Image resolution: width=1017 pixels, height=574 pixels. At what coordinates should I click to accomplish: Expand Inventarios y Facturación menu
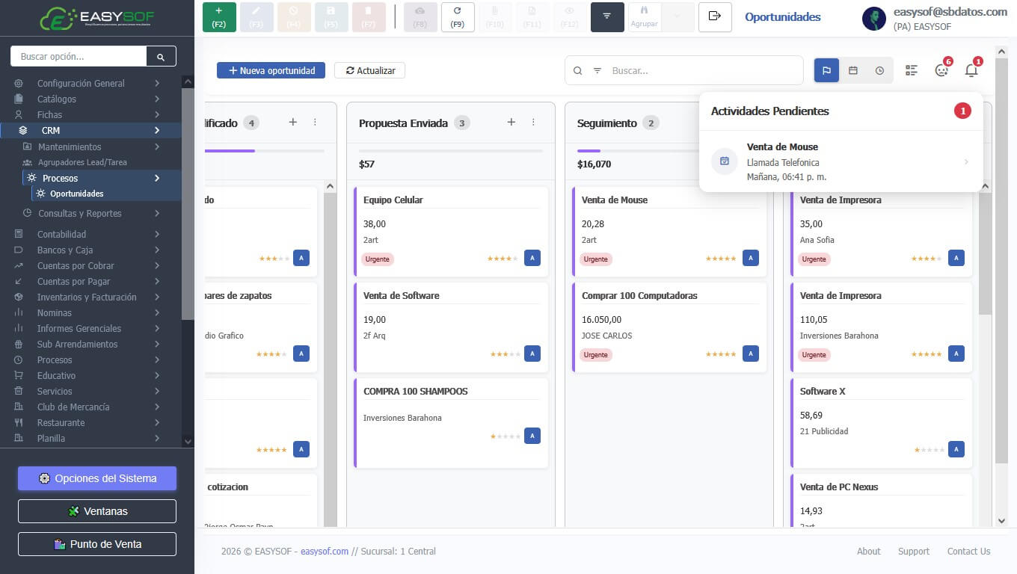(90, 297)
